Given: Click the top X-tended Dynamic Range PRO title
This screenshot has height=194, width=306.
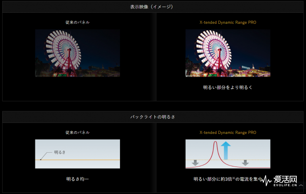Looking at the screenshot, I should [228, 22].
